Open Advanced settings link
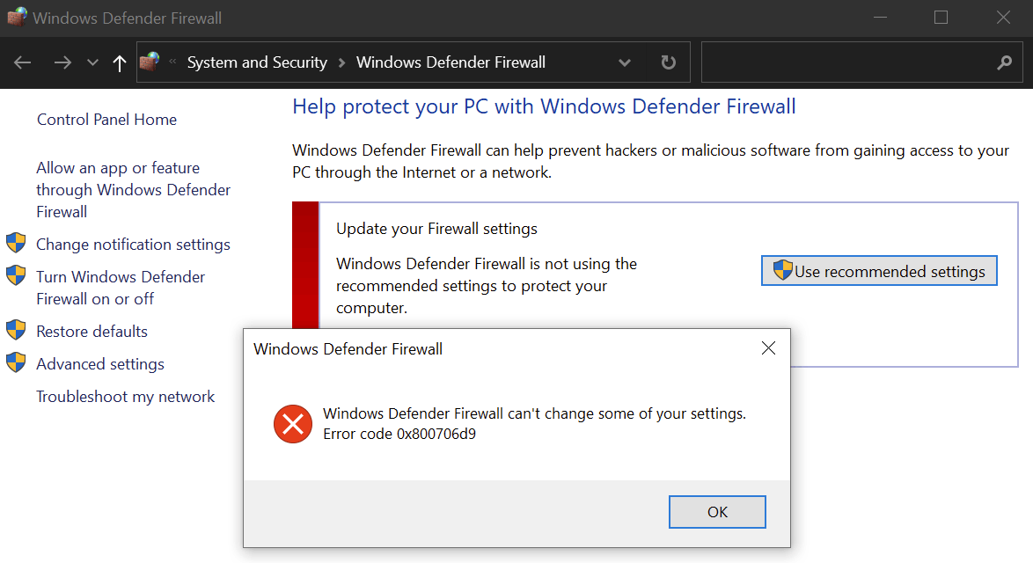The image size is (1033, 563). click(100, 363)
